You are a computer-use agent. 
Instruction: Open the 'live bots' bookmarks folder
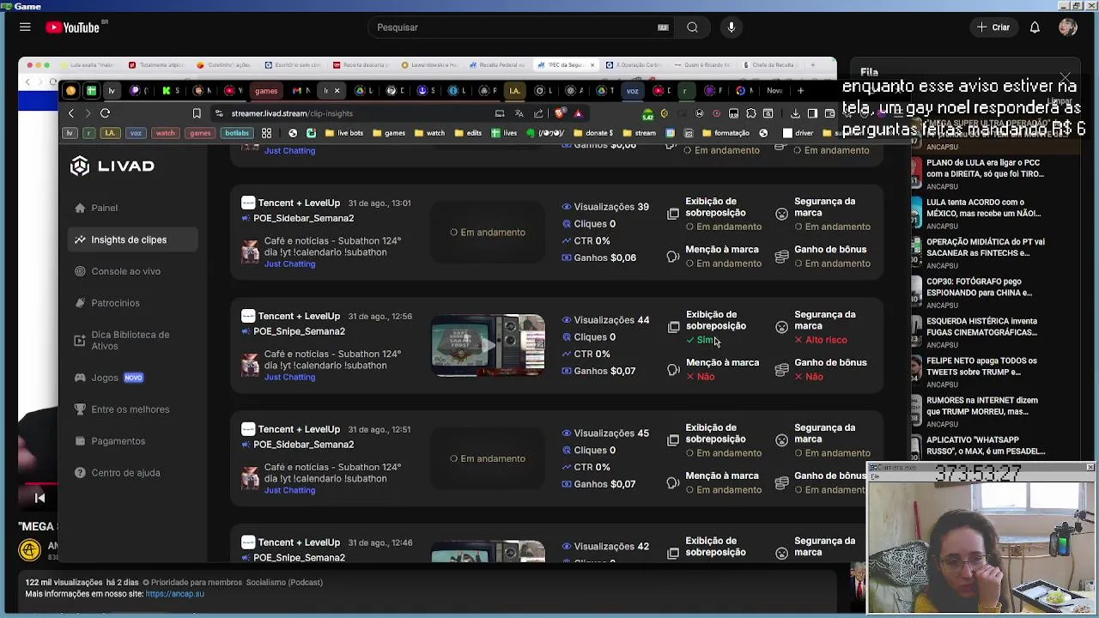click(x=344, y=133)
